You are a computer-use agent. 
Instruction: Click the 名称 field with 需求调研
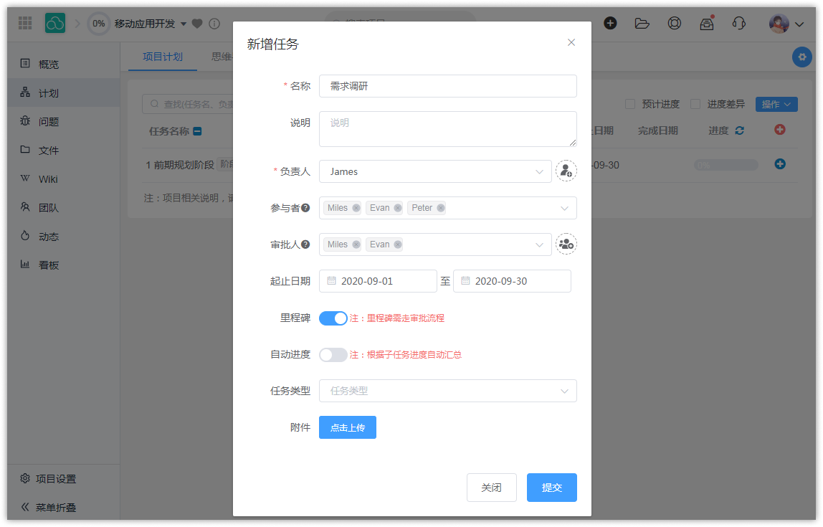[448, 86]
